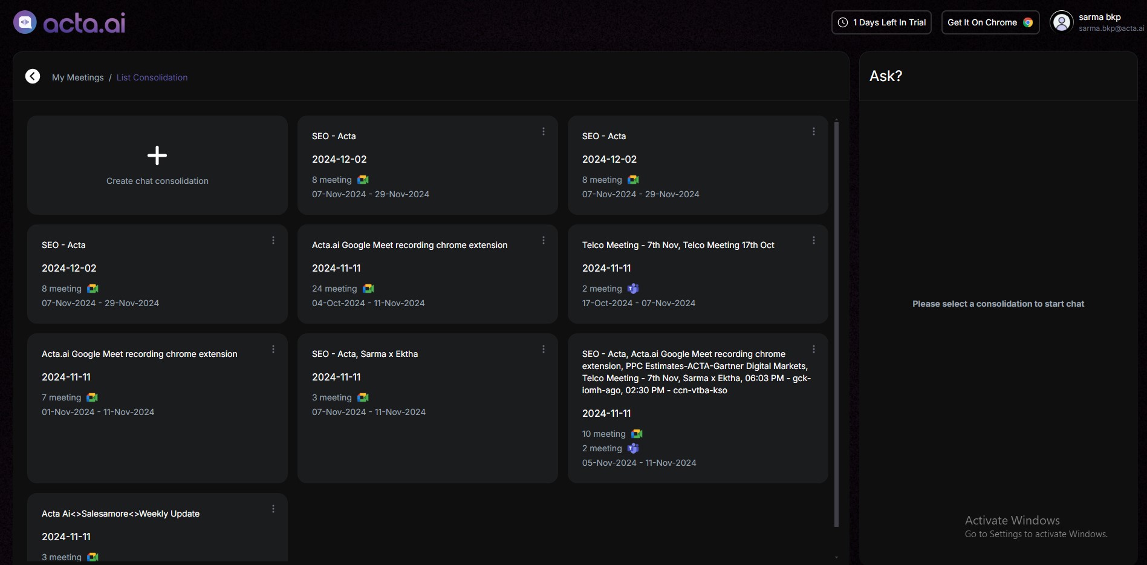This screenshot has height=565, width=1147.
Task: Click date range 05-Nov-2024 - 11-Nov-2024
Action: coord(639,463)
